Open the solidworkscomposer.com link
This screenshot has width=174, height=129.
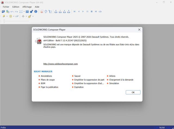pyautogui.click(x=60, y=64)
